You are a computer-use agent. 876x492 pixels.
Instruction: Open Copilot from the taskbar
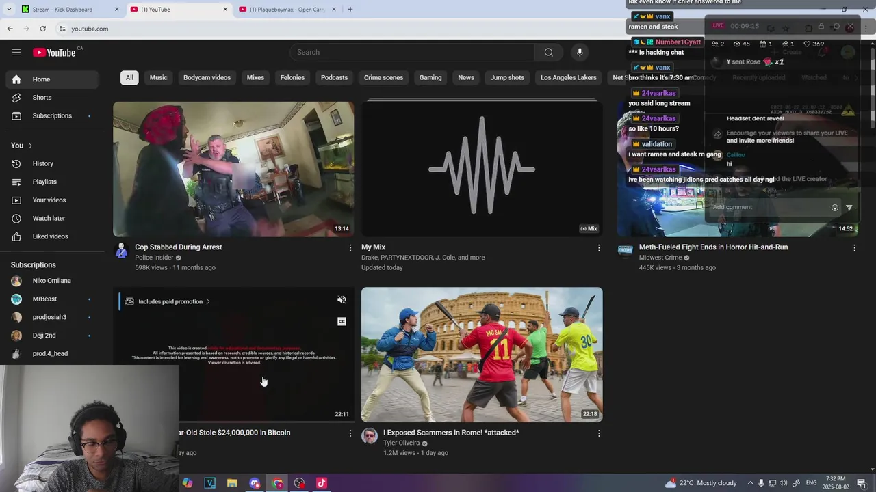click(x=188, y=483)
